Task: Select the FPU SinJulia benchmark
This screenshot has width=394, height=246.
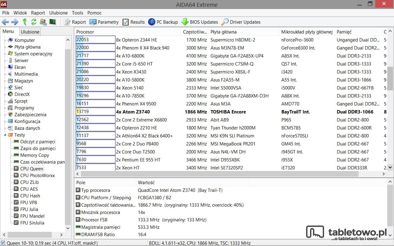Action: [x=32, y=223]
